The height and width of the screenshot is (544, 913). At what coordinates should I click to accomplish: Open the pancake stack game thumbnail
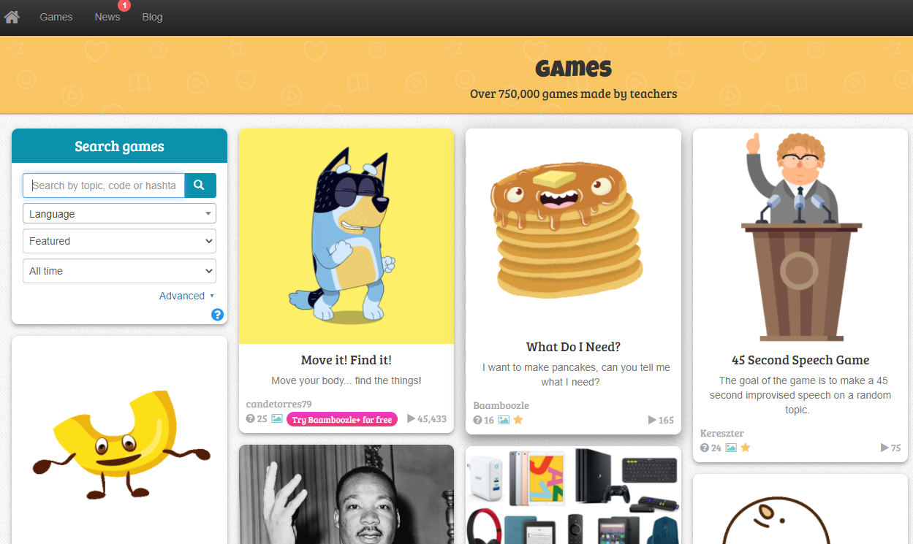point(573,230)
